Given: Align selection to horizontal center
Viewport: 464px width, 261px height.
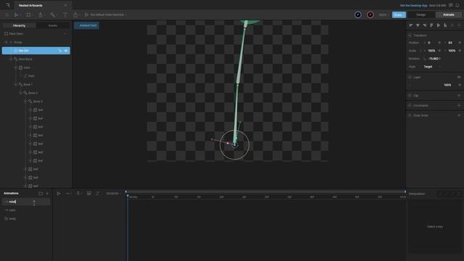Looking at the screenshot, I should pyautogui.click(x=418, y=25).
